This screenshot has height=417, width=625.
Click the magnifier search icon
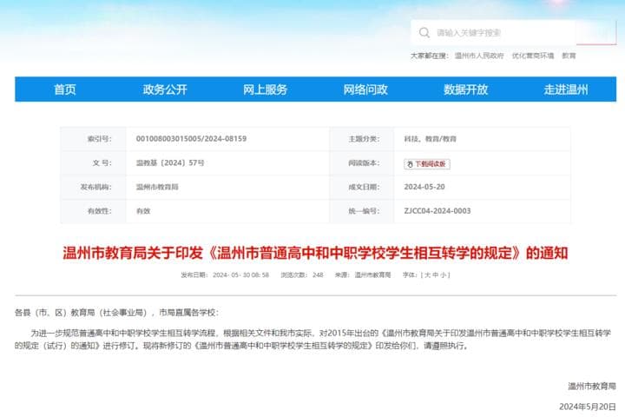[x=424, y=32]
